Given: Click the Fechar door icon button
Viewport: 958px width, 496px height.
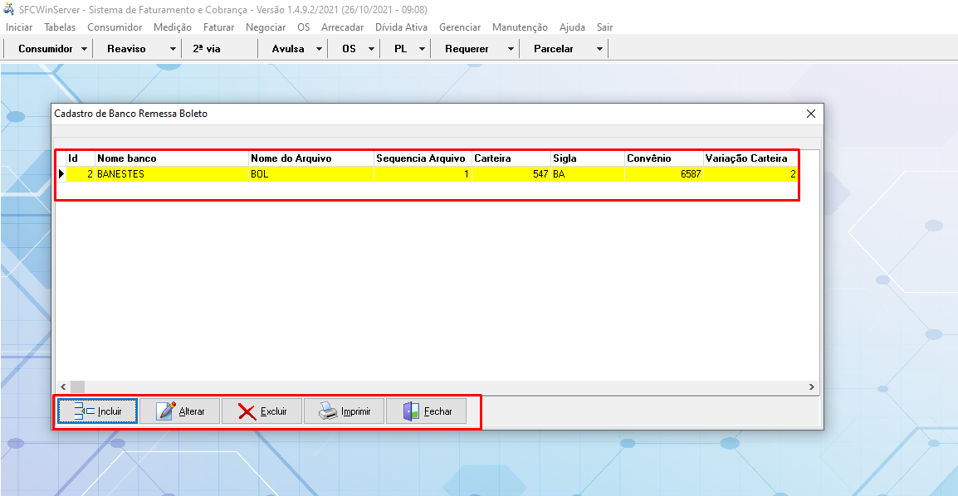Looking at the screenshot, I should [x=412, y=411].
